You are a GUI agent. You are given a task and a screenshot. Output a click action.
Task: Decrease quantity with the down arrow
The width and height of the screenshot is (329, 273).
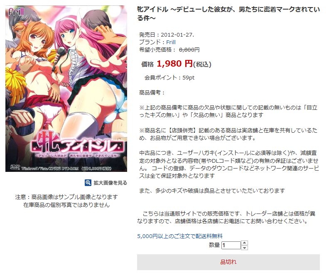[244, 248]
